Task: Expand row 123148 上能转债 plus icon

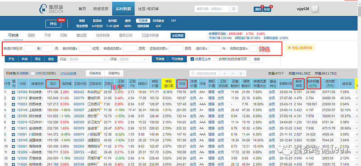Action: (14, 110)
